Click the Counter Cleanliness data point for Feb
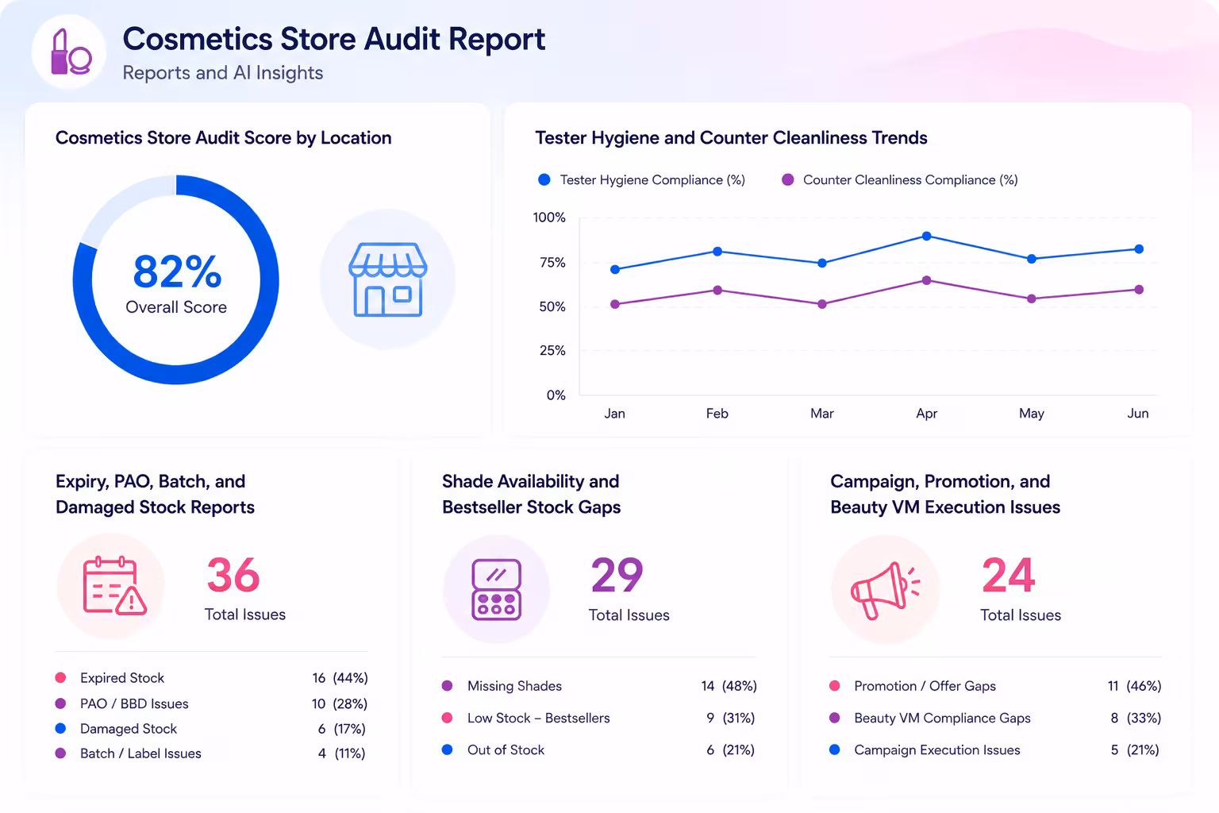This screenshot has height=813, width=1219. tap(717, 291)
